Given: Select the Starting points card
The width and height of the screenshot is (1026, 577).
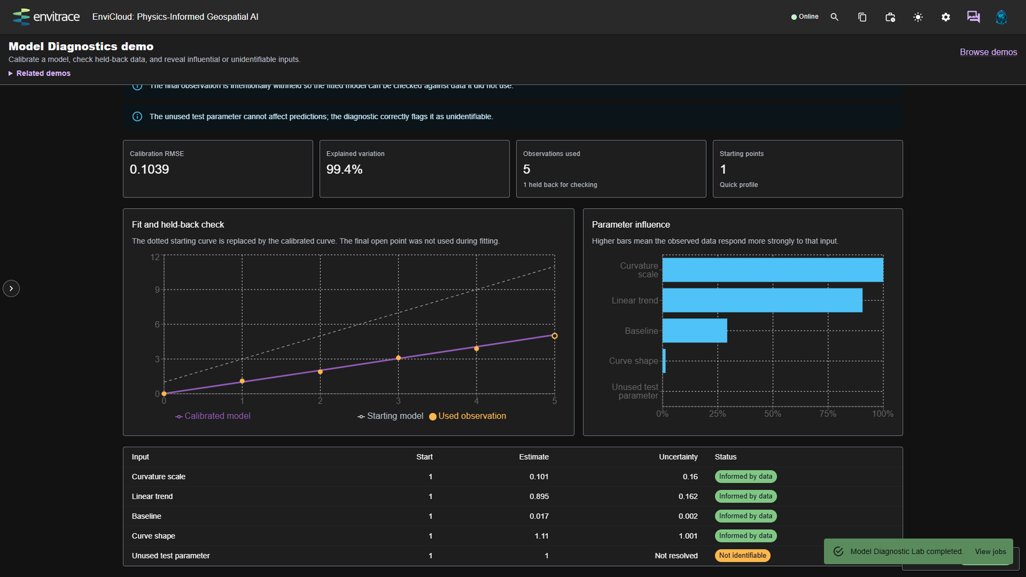Looking at the screenshot, I should 808,169.
